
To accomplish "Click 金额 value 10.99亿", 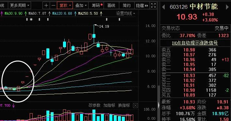I will (220, 114).
